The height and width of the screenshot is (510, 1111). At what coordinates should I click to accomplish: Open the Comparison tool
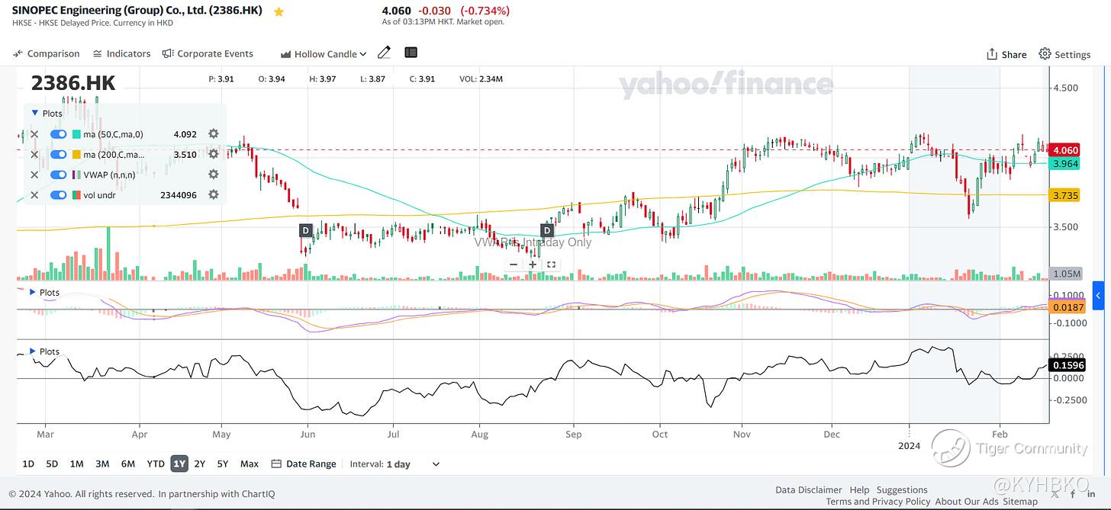pos(46,53)
